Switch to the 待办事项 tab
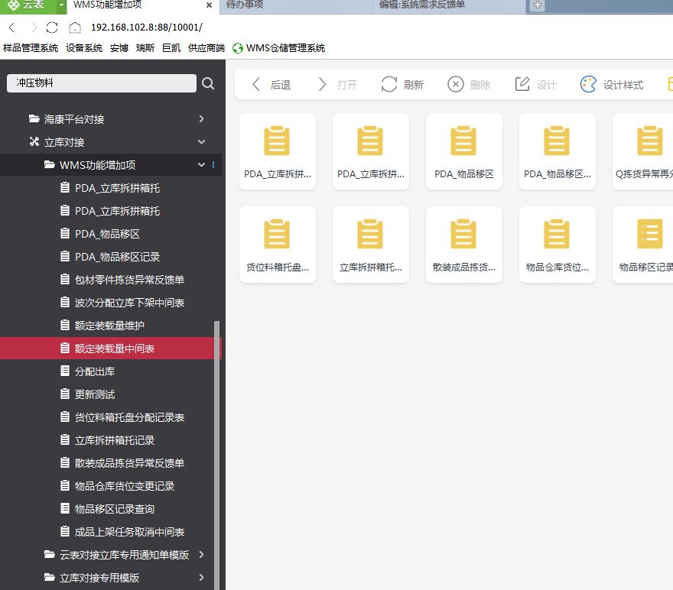This screenshot has width=673, height=590. (296, 5)
